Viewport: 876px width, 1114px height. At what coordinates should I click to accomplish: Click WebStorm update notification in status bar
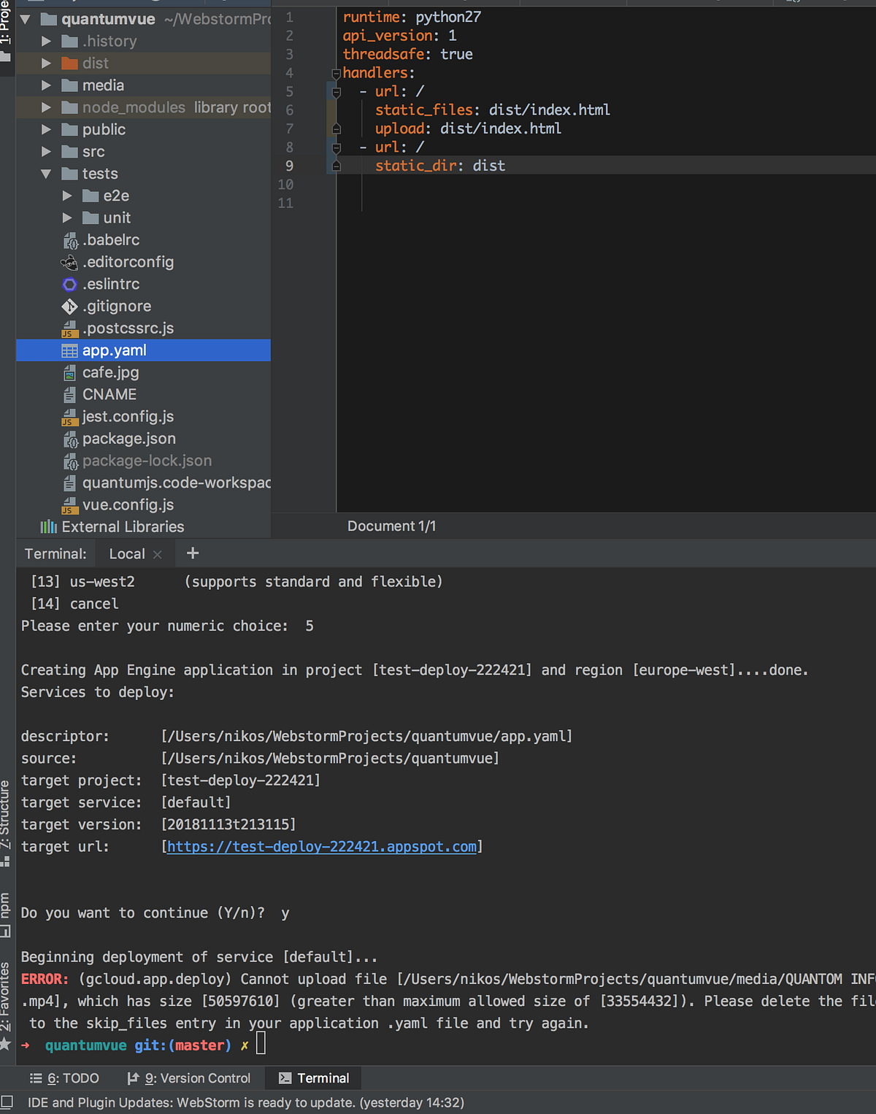click(x=245, y=1102)
